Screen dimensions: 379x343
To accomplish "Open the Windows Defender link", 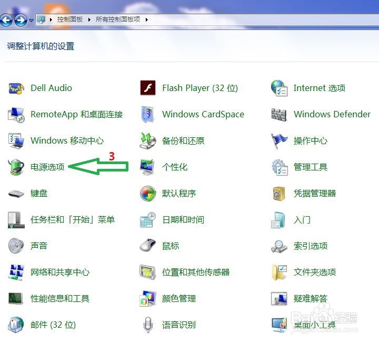I will click(332, 114).
